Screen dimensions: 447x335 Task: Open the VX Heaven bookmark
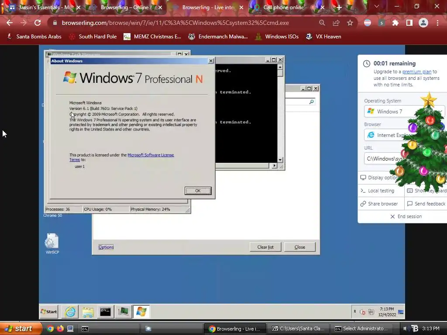pos(323,37)
